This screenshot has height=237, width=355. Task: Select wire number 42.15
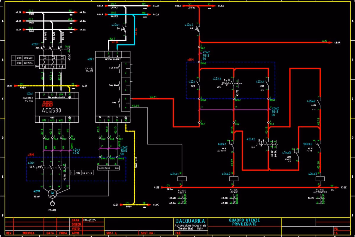tap(324, 41)
